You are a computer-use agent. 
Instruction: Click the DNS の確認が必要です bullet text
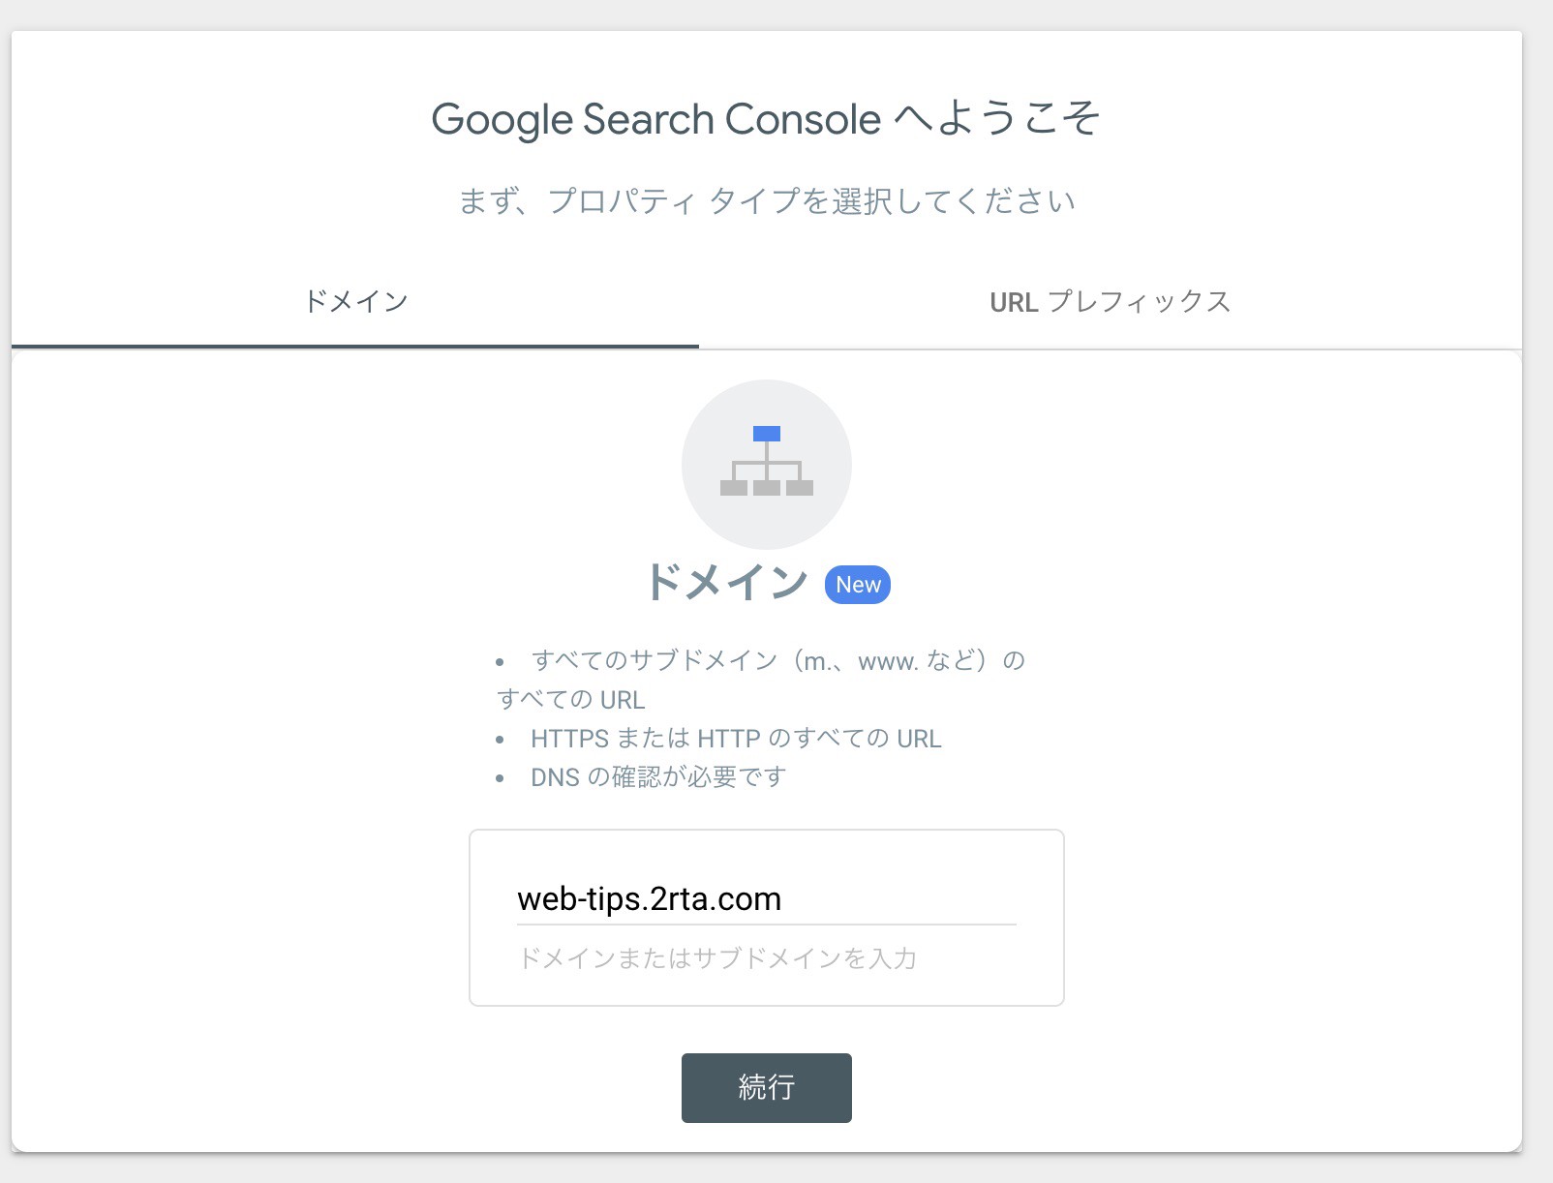[x=658, y=777]
